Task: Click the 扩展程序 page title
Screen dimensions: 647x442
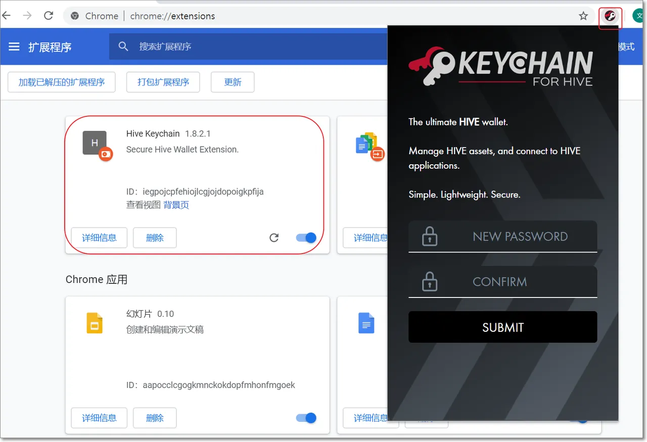Action: (50, 47)
